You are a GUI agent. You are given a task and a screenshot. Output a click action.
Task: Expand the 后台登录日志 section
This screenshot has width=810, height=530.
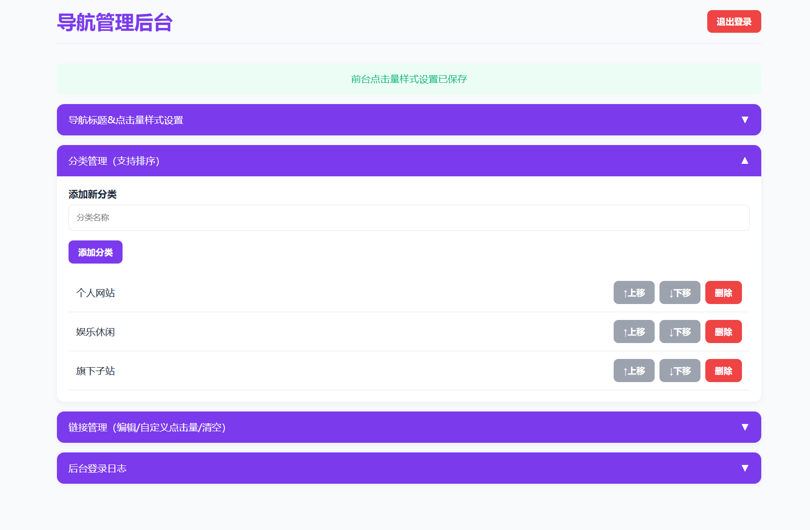pyautogui.click(x=408, y=468)
